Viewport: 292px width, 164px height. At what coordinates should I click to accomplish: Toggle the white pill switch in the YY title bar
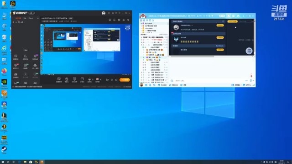[x=222, y=16]
